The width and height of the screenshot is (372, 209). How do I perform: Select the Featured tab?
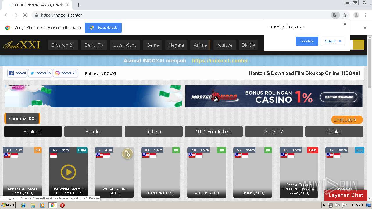pyautogui.click(x=33, y=131)
